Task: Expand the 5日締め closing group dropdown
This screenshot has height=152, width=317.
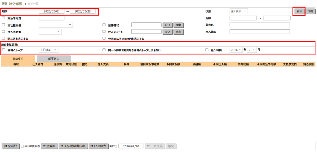Action: pos(49,50)
